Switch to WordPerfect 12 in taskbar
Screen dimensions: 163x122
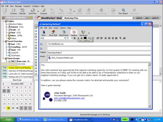(x=29, y=120)
